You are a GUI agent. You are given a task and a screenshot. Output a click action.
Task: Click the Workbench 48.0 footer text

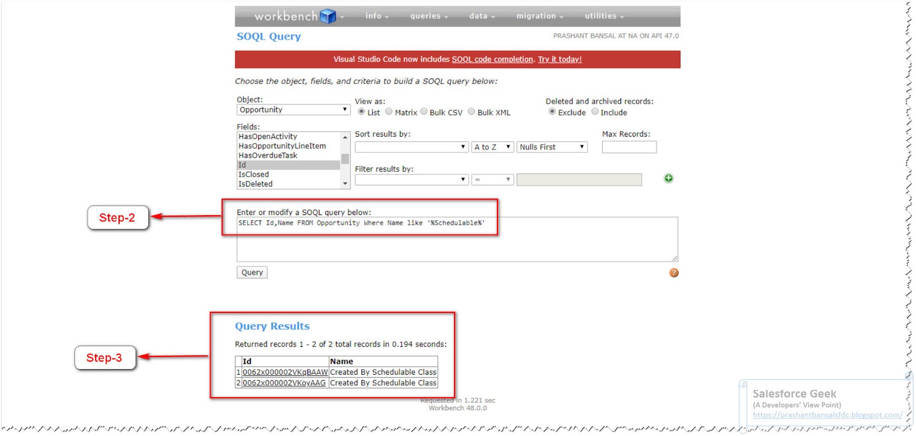pos(457,408)
